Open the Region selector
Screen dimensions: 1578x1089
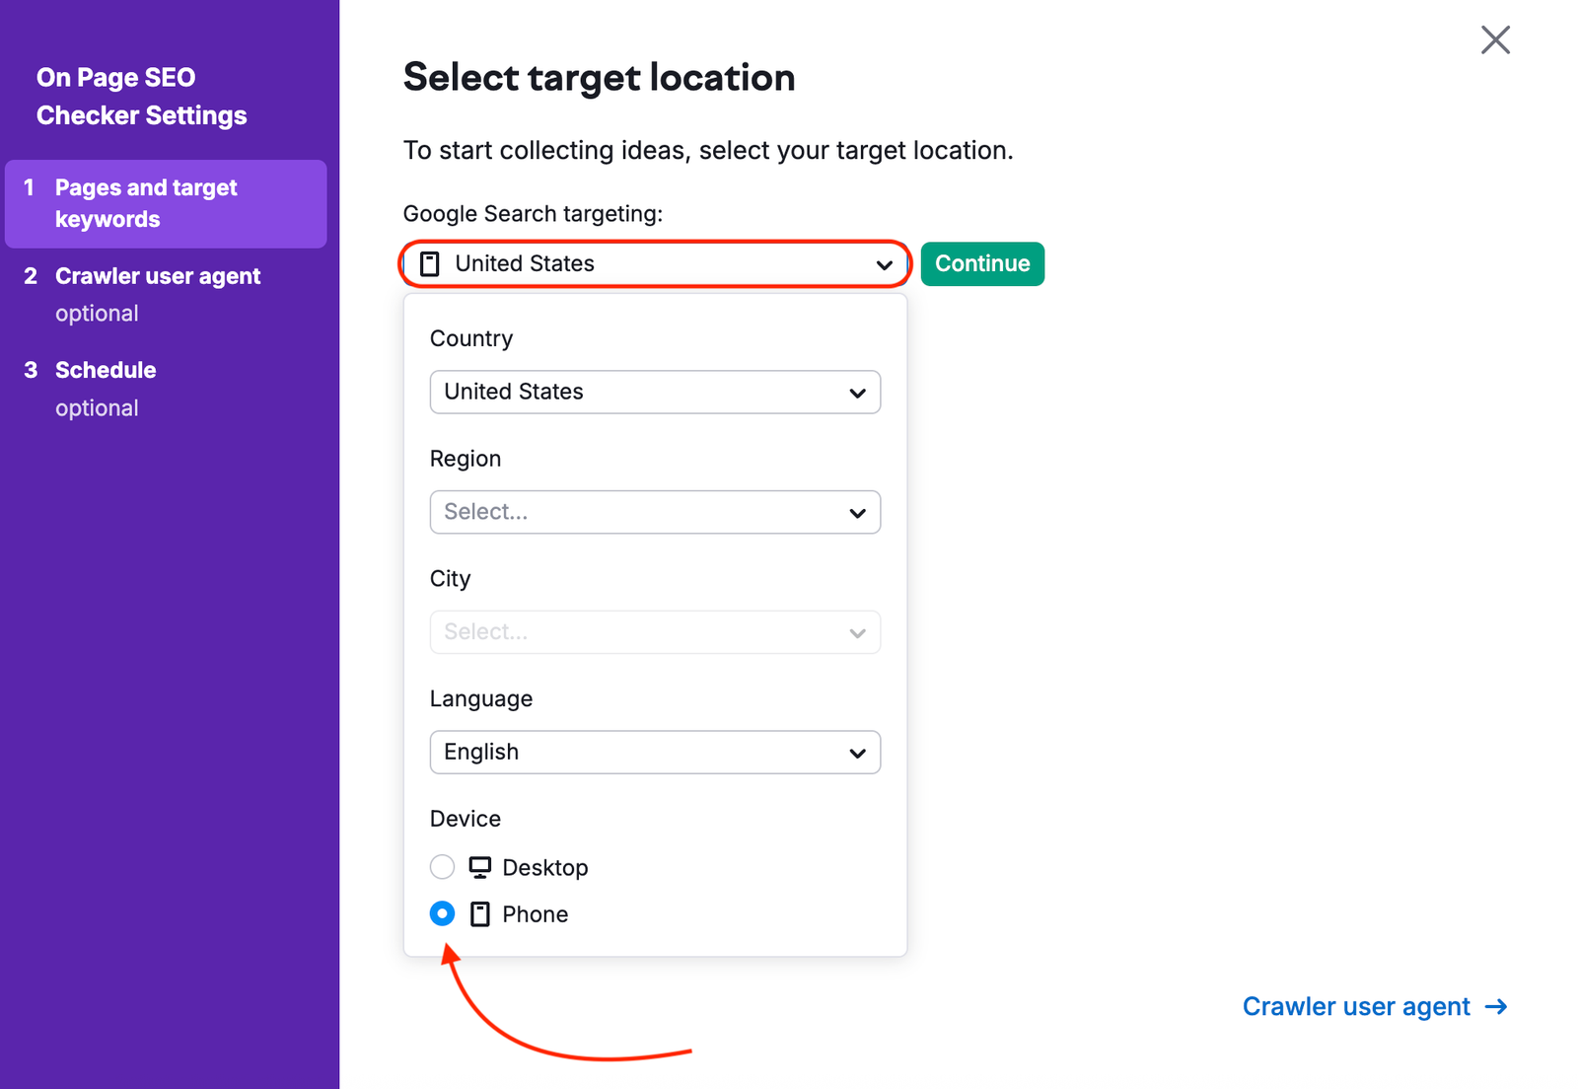pos(654,512)
